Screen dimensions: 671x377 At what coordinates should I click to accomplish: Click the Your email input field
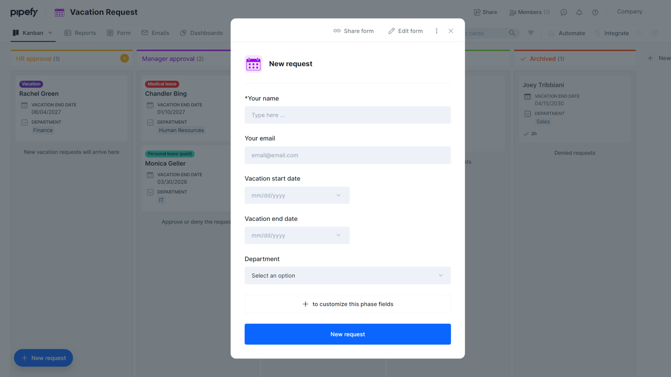click(347, 155)
